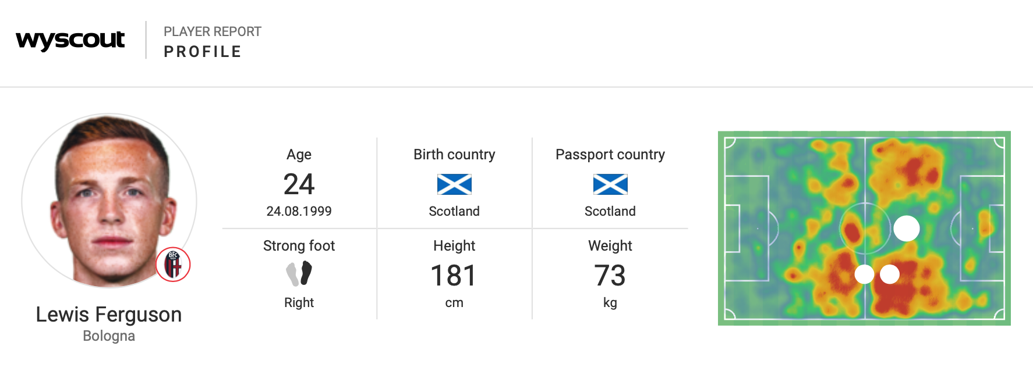Image resolution: width=1033 pixels, height=371 pixels.
Task: Open the Bologna team name under the player
Action: pos(109,336)
